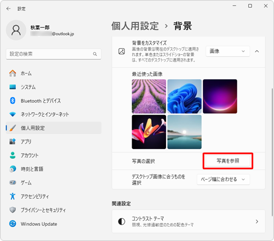Click the personalization paintbrush icon
Viewport: 274px width, 241px height.
13,128
